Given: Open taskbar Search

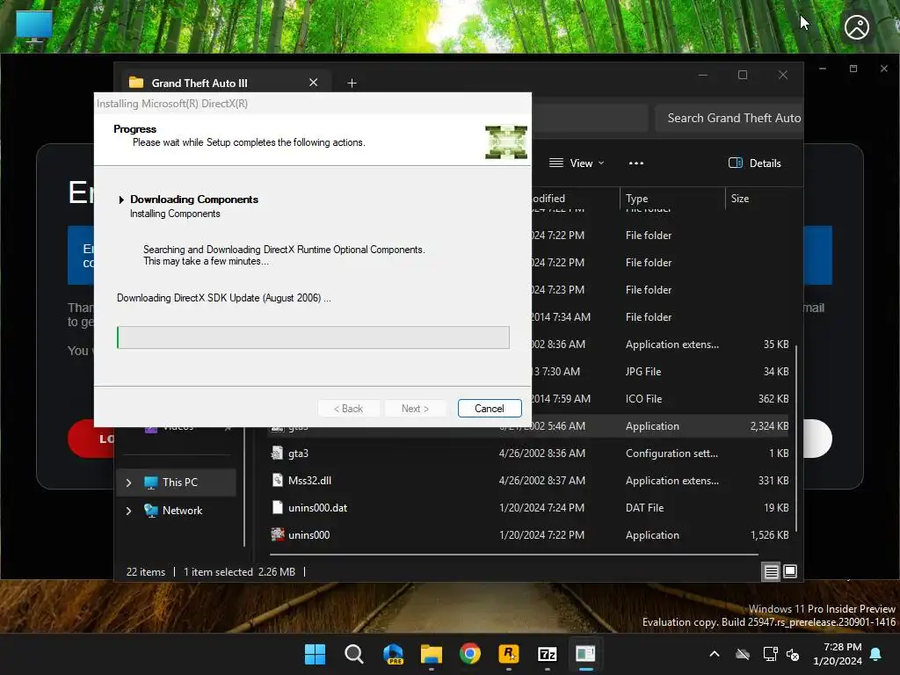Looking at the screenshot, I should 353,654.
